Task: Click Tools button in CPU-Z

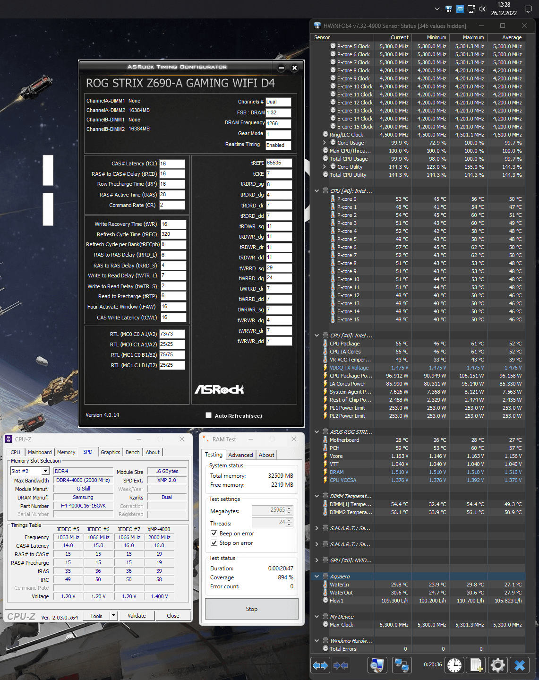Action: pos(96,616)
